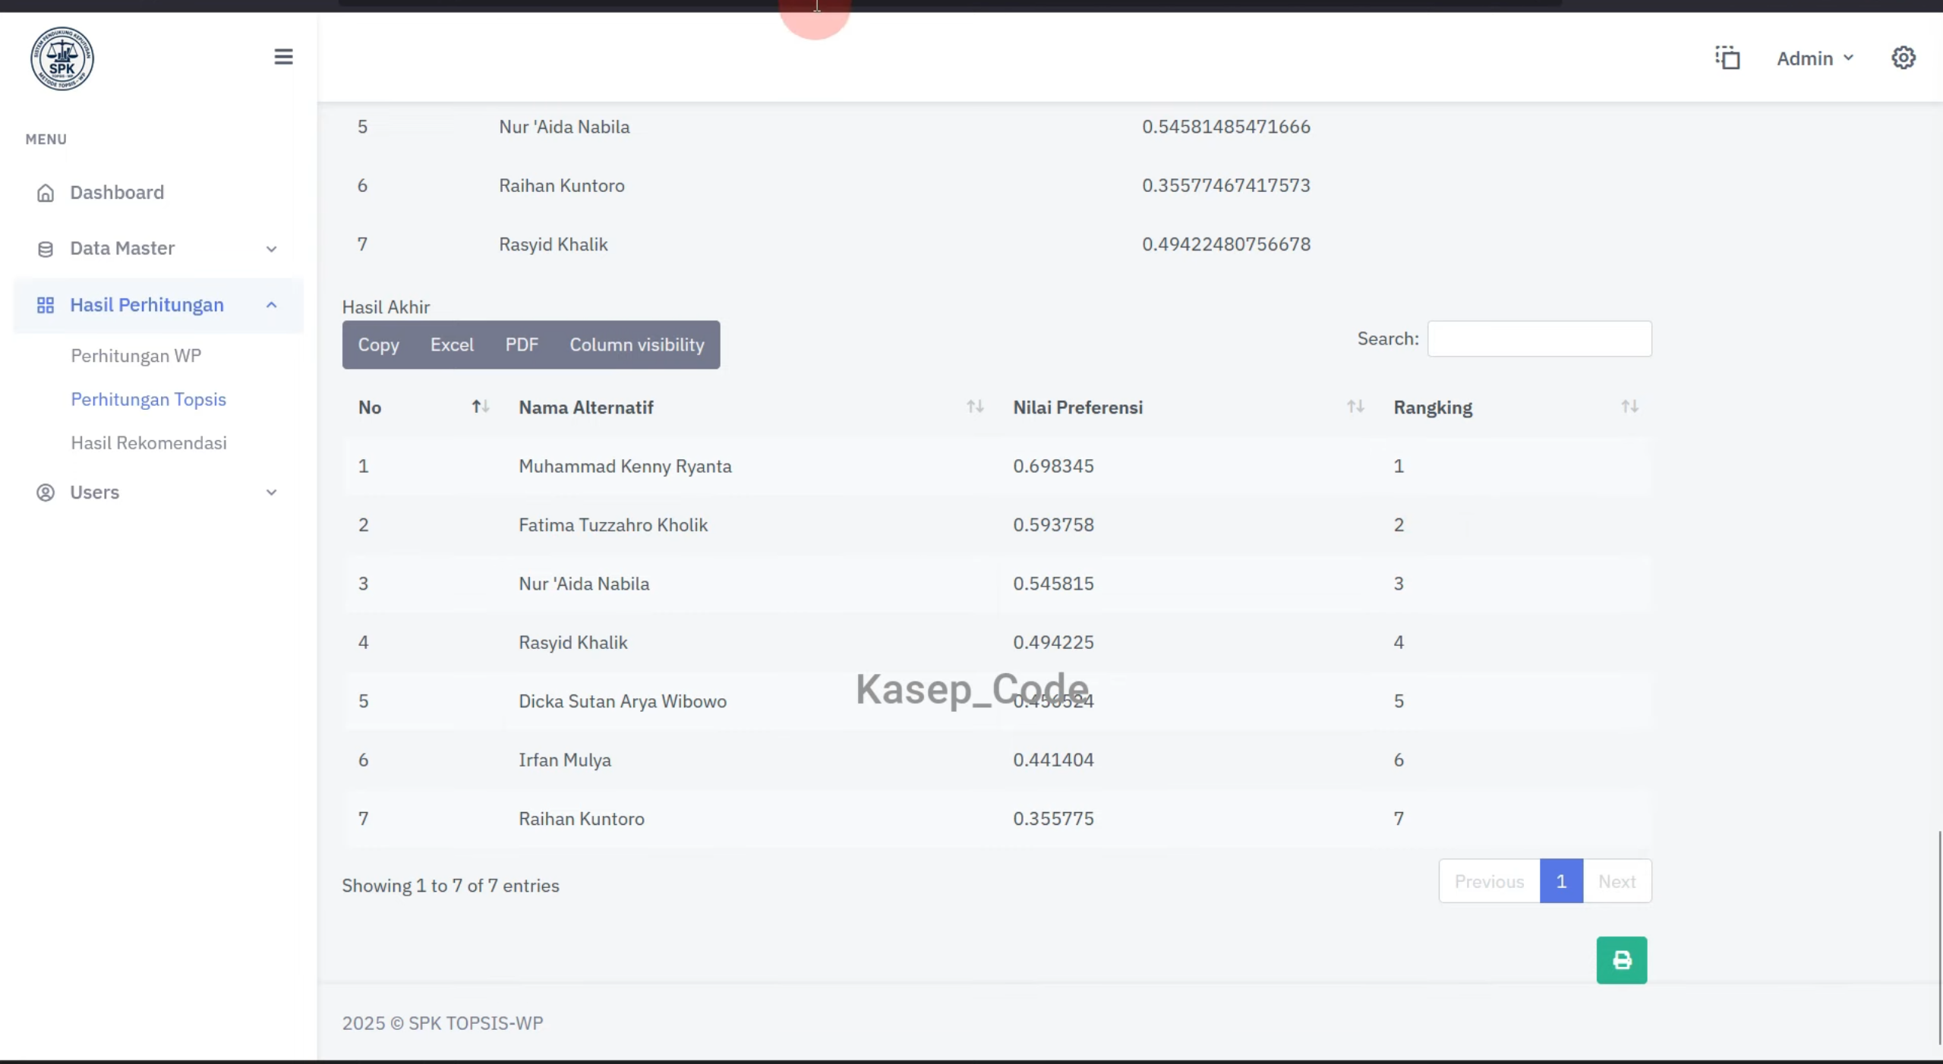Focus the Search input field

click(x=1539, y=338)
